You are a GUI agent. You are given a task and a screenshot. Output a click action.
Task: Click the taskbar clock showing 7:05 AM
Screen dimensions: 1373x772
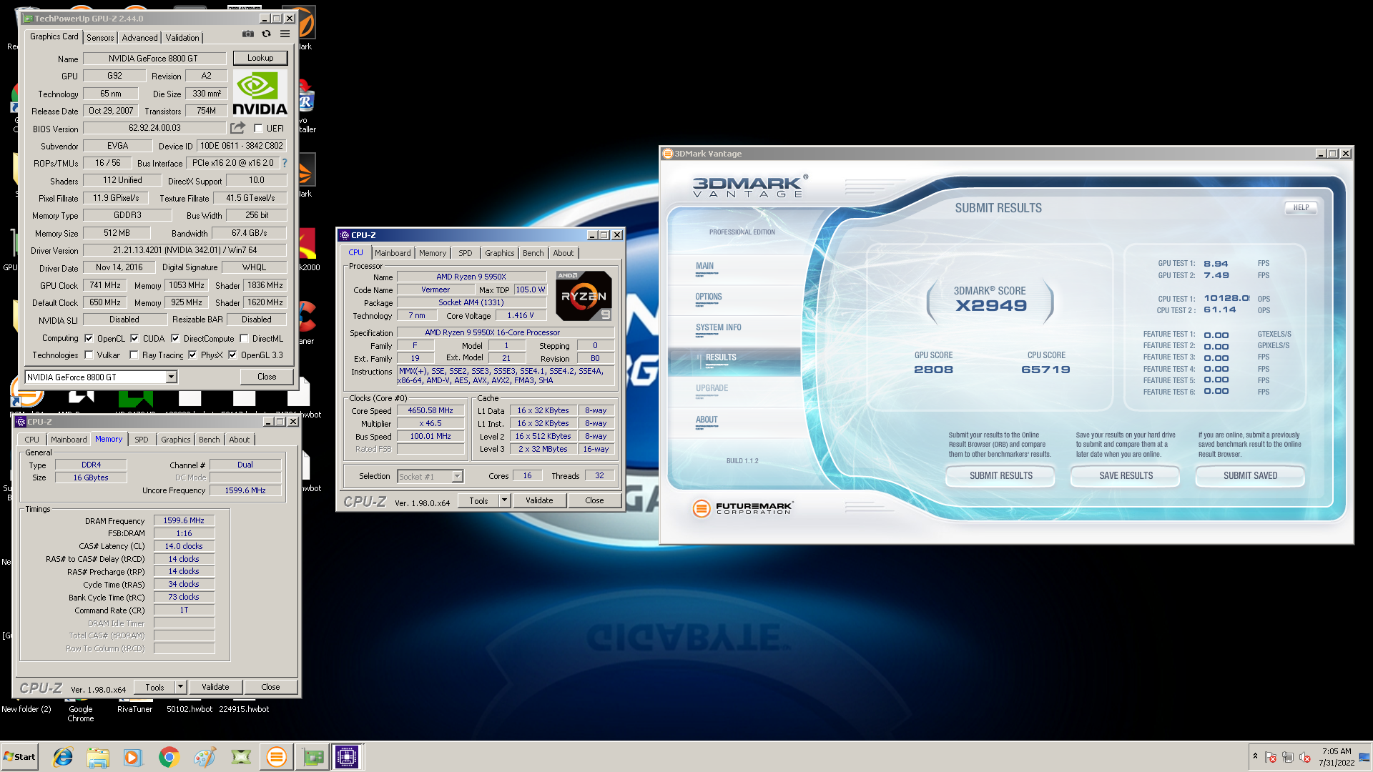pyautogui.click(x=1336, y=757)
